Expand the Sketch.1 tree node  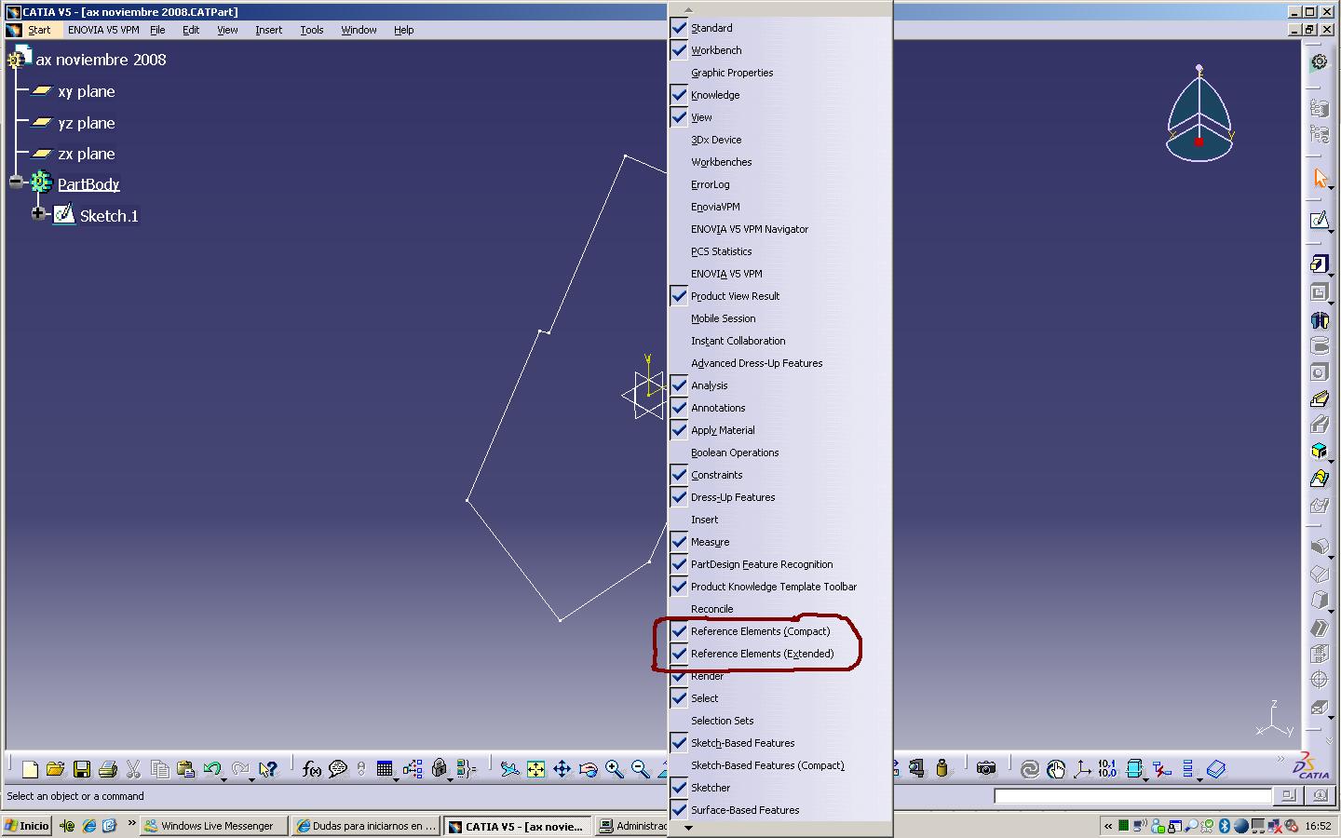pos(38,213)
